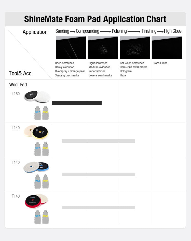The width and height of the screenshot is (191, 241).
Task: Click the ShineMate Foam Pad Application Chart title
Action: point(95,19)
